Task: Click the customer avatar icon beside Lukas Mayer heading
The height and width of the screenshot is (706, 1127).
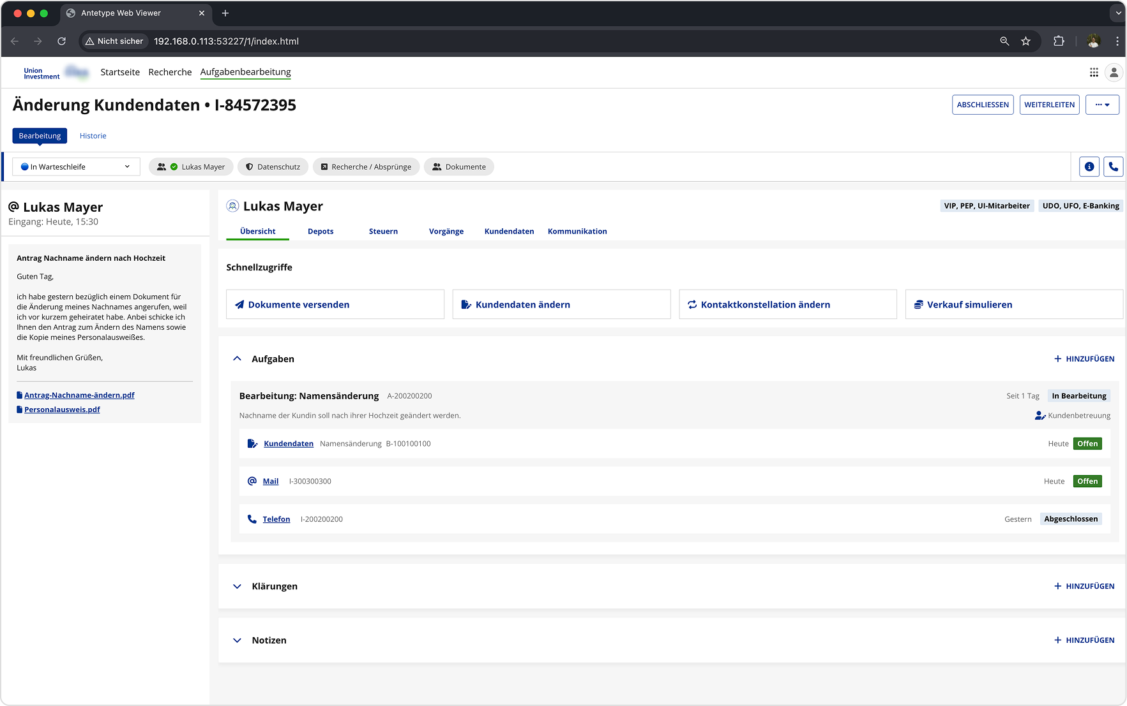Action: click(233, 206)
